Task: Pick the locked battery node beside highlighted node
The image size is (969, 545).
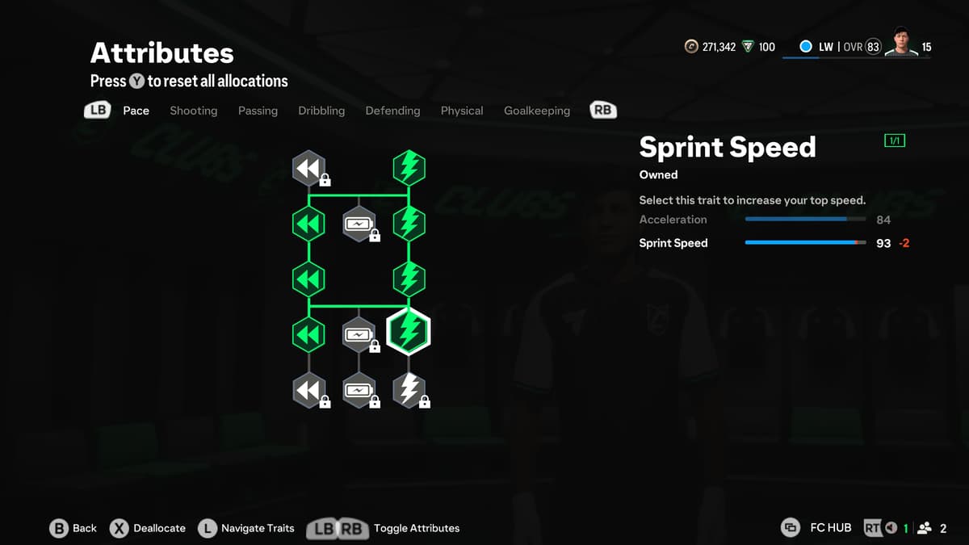Action: (359, 334)
